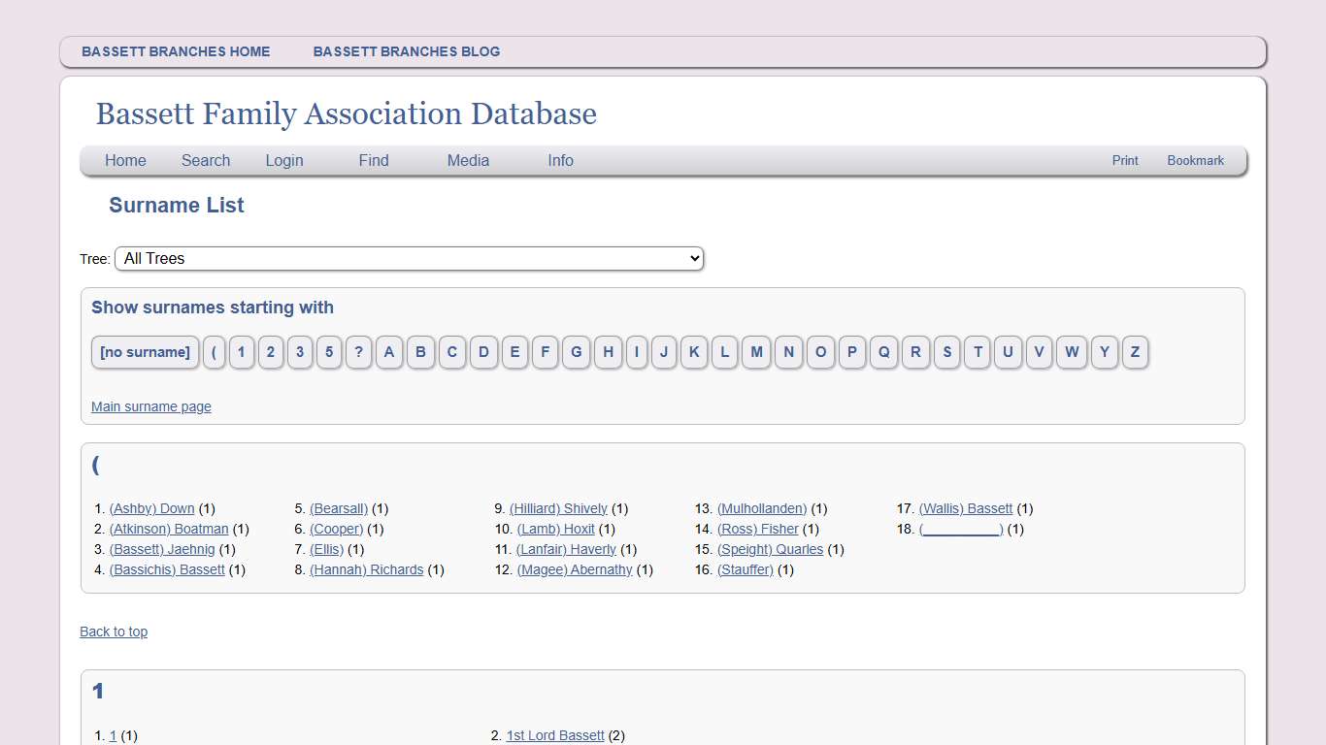The height and width of the screenshot is (745, 1326).
Task: Open the Bassett Branches Blog
Action: (406, 51)
